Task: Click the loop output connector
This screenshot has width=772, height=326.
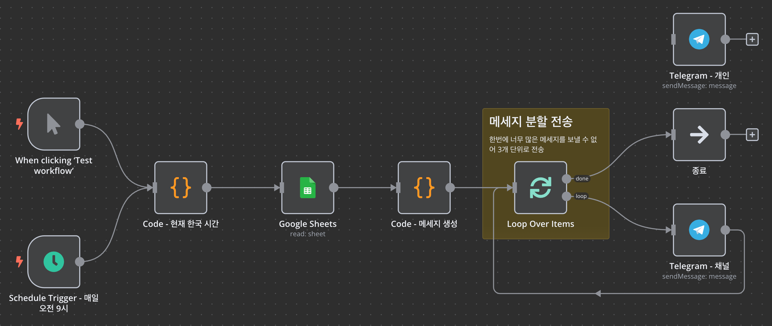Action: 567,196
